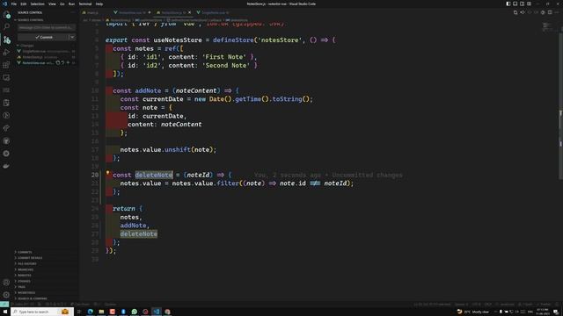The width and height of the screenshot is (563, 316).
Task: Open the Terminal menu
Action: tap(85, 4)
